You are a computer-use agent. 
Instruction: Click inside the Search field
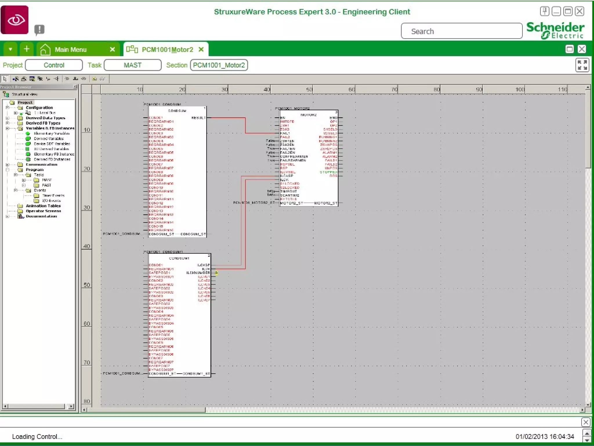click(x=461, y=31)
